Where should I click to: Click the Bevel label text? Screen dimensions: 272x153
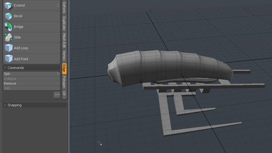point(18,16)
